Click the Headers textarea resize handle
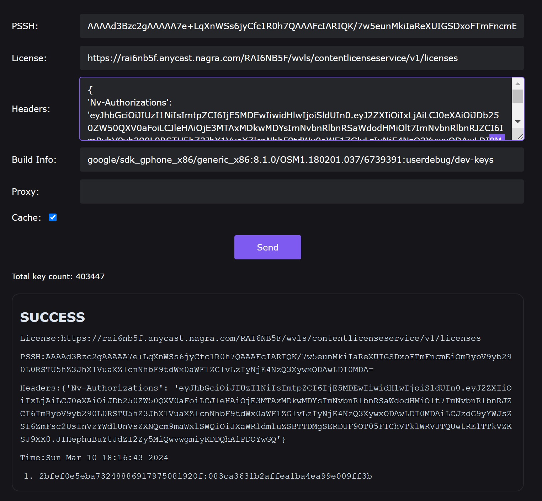The image size is (542, 501). tap(520, 137)
